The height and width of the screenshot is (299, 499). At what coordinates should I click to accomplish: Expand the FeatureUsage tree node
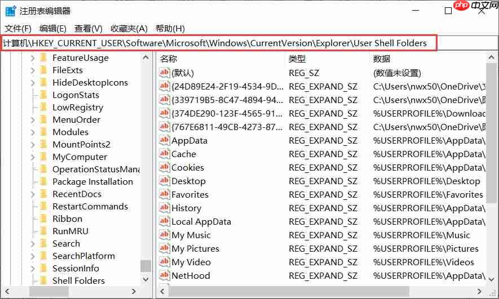33,58
